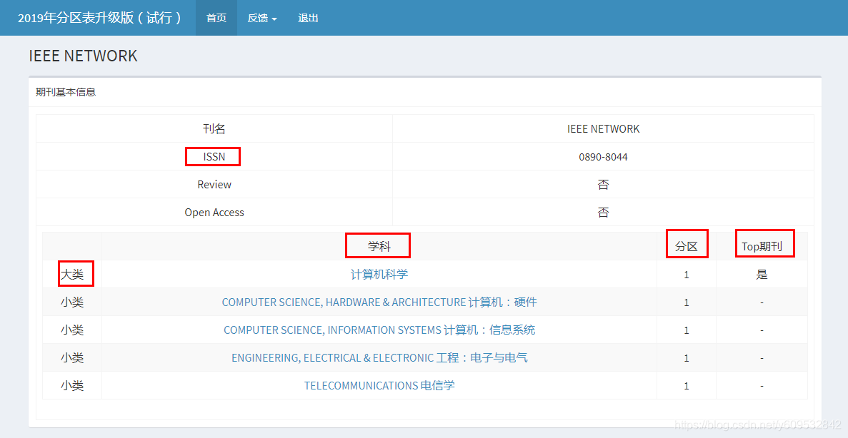This screenshot has width=848, height=438.
Task: Click 小类 label in HARDWARE & ARCHITECTURE row
Action: click(x=72, y=302)
